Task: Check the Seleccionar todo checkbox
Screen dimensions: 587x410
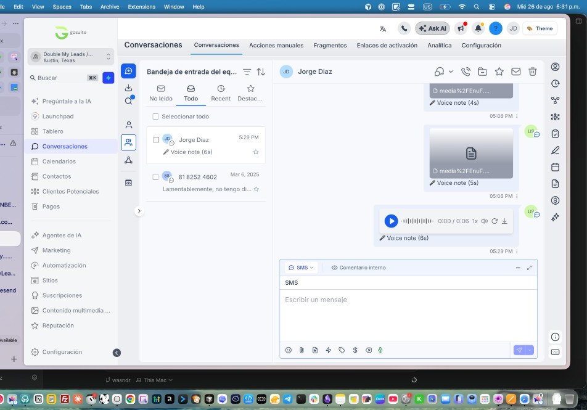Action: [x=155, y=117]
